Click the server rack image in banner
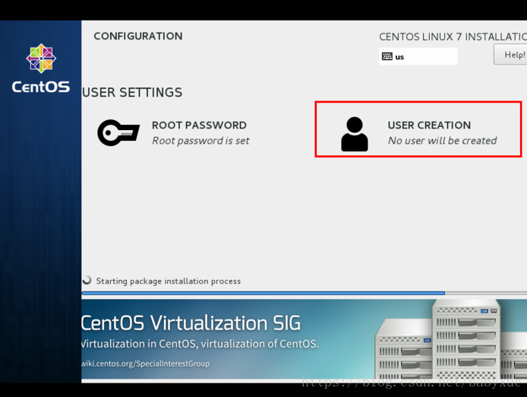This screenshot has height=397, width=527. tap(450, 340)
